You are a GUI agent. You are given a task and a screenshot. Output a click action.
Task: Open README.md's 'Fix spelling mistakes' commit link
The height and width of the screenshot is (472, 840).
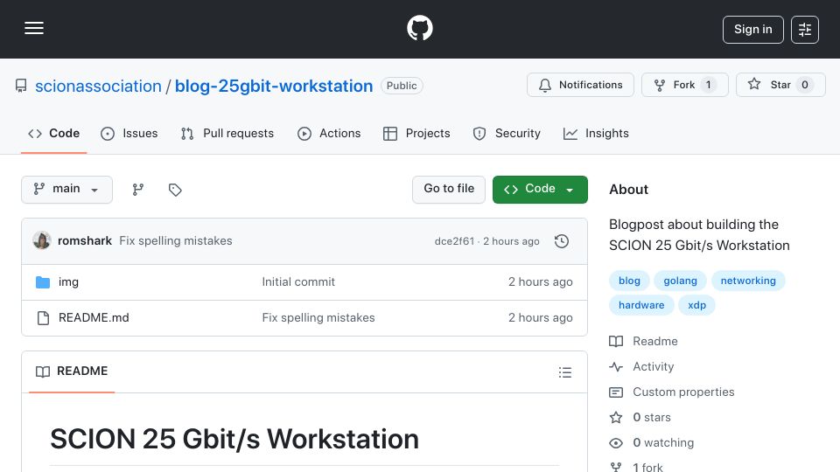click(318, 318)
